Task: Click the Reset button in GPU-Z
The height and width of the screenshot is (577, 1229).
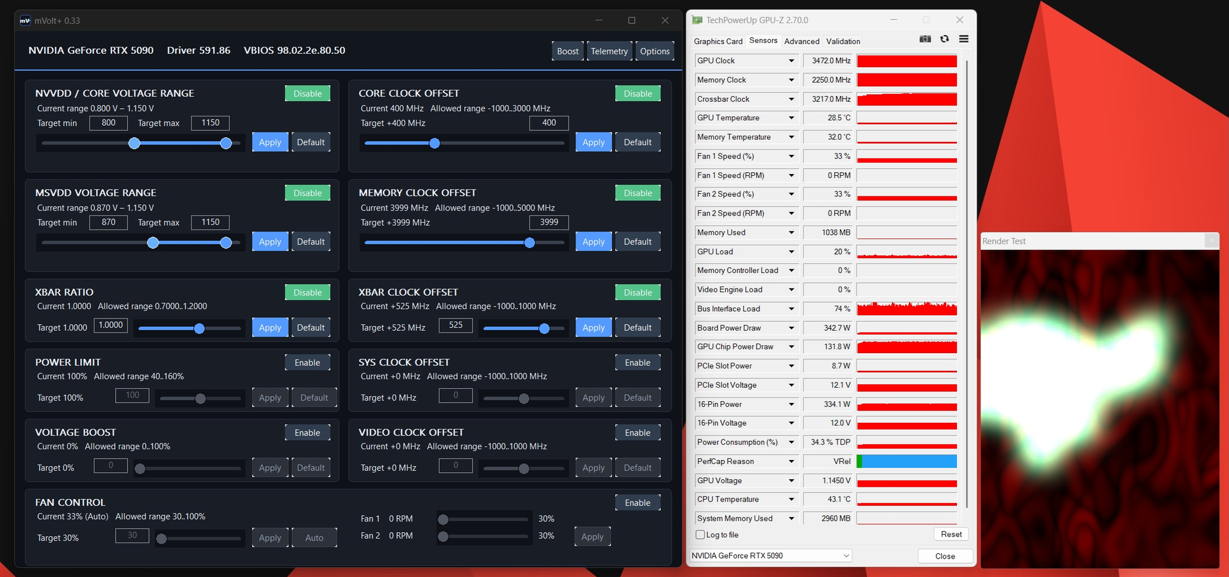Action: [951, 535]
